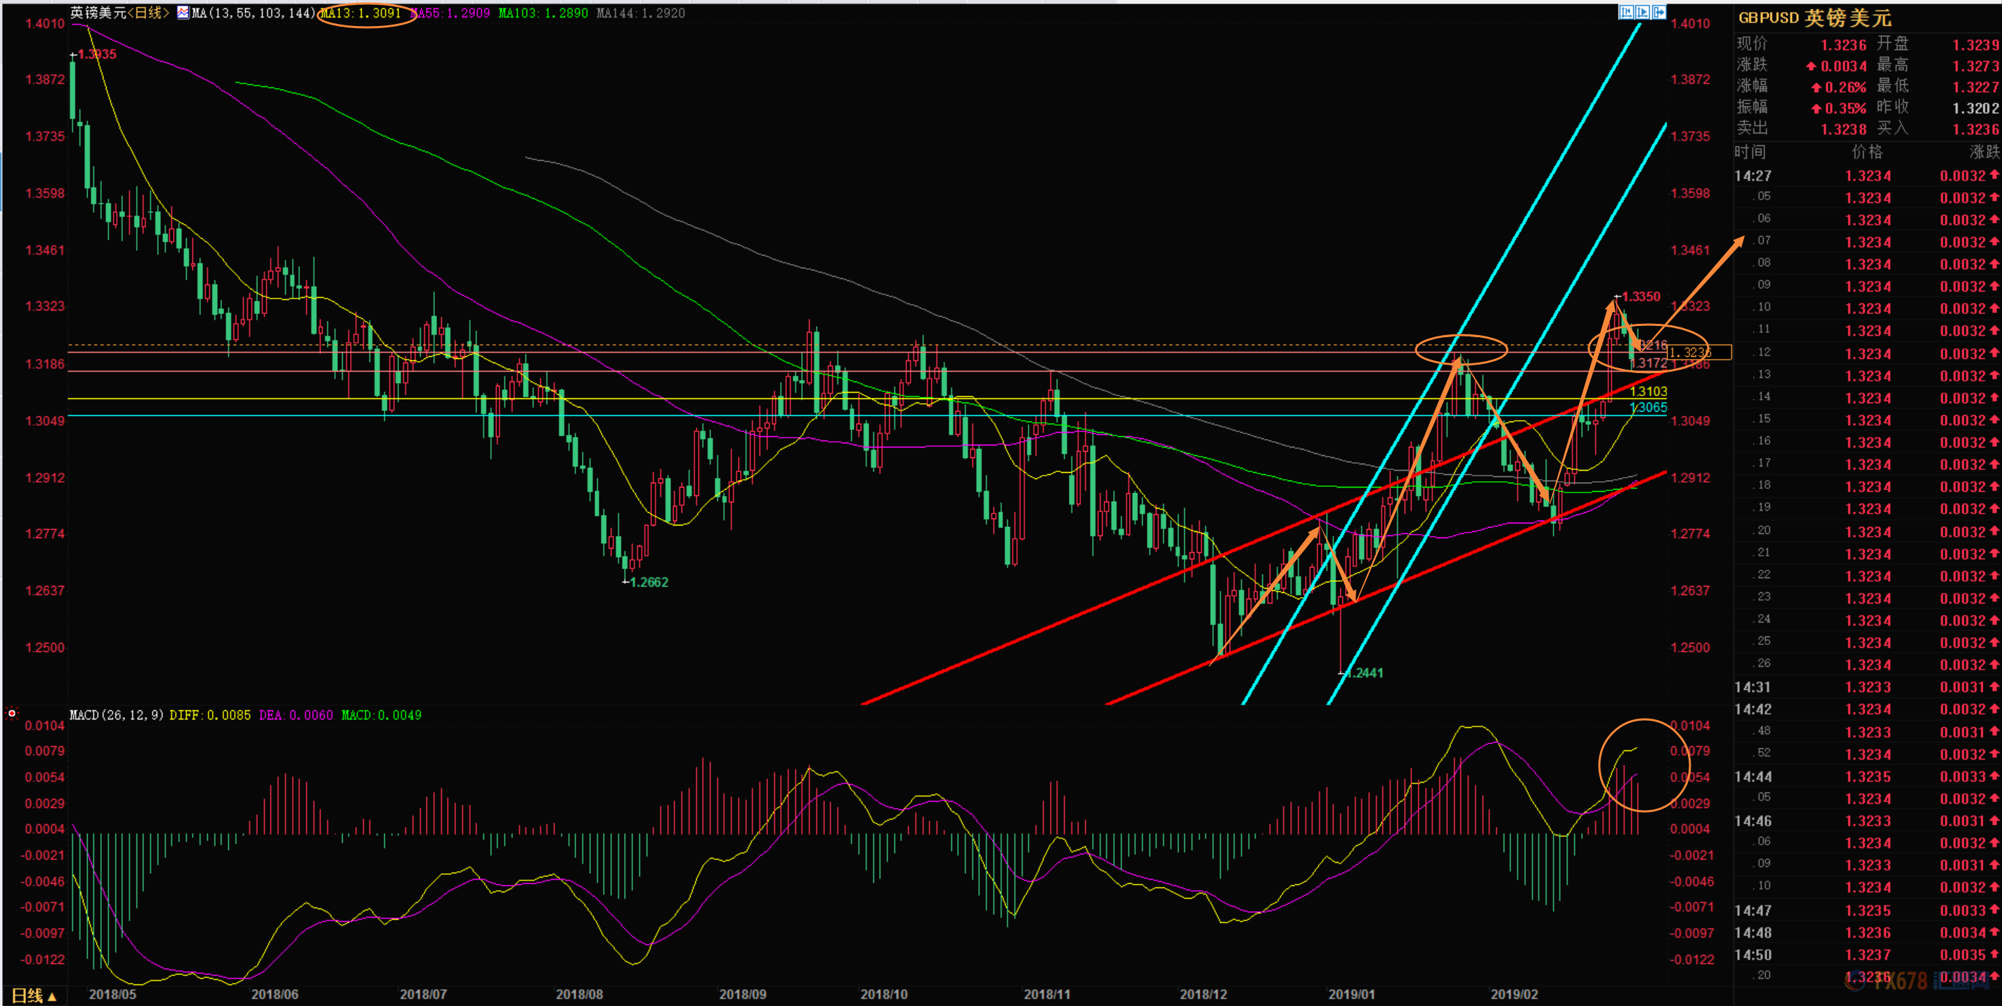Open the MA indicator settings icon
The image size is (2002, 1006).
[183, 13]
